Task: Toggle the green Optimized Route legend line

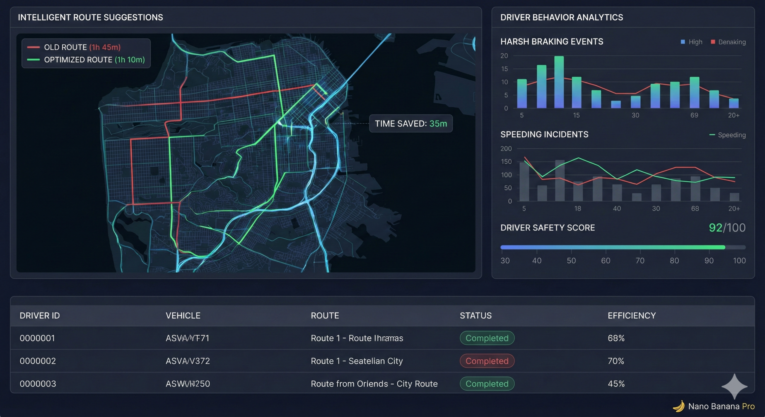Action: (33, 60)
